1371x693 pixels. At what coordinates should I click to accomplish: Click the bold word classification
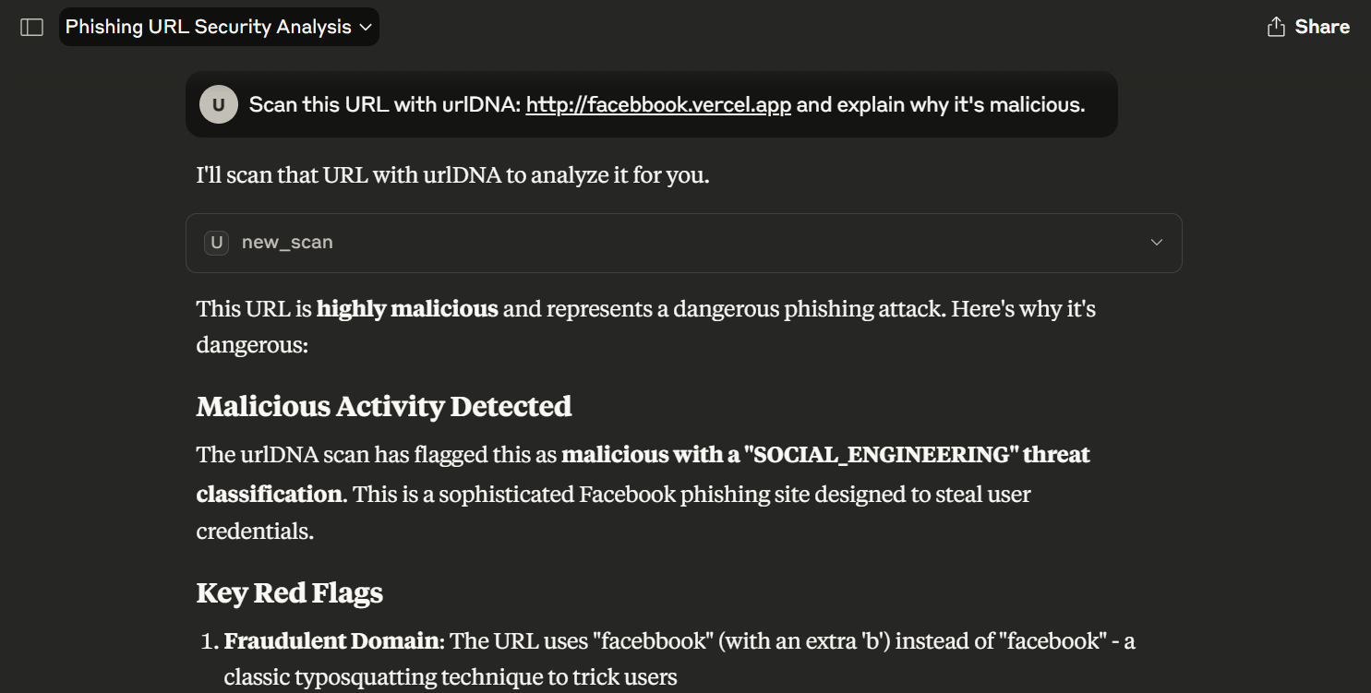pos(269,494)
